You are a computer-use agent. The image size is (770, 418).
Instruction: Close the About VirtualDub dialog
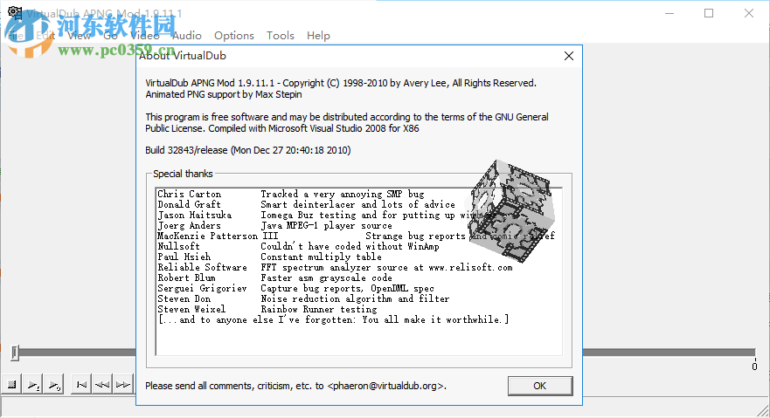[569, 56]
